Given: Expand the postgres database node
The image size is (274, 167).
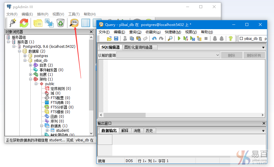Looking at the screenshot, I should 25,56.
